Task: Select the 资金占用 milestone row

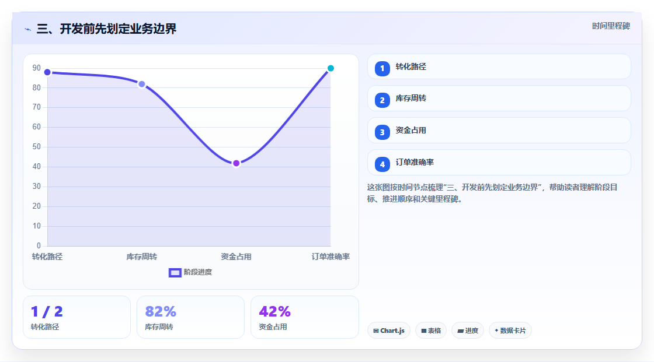Action: click(499, 131)
